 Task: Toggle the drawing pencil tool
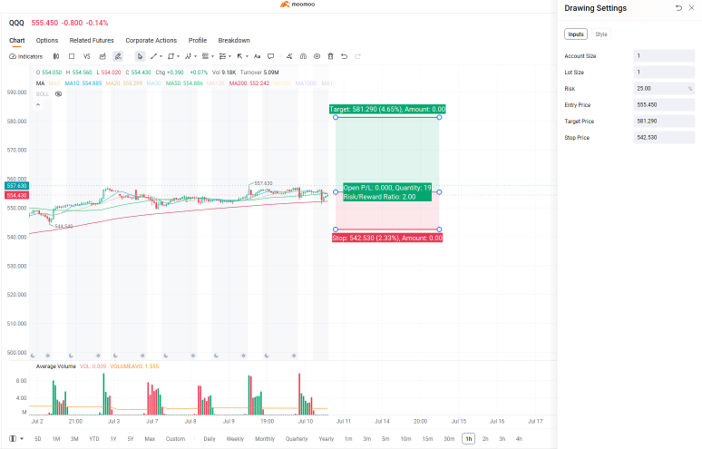coord(118,56)
